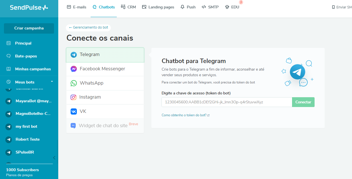Select the Facebook Messenger channel row
The height and width of the screenshot is (179, 352).
(x=105, y=69)
